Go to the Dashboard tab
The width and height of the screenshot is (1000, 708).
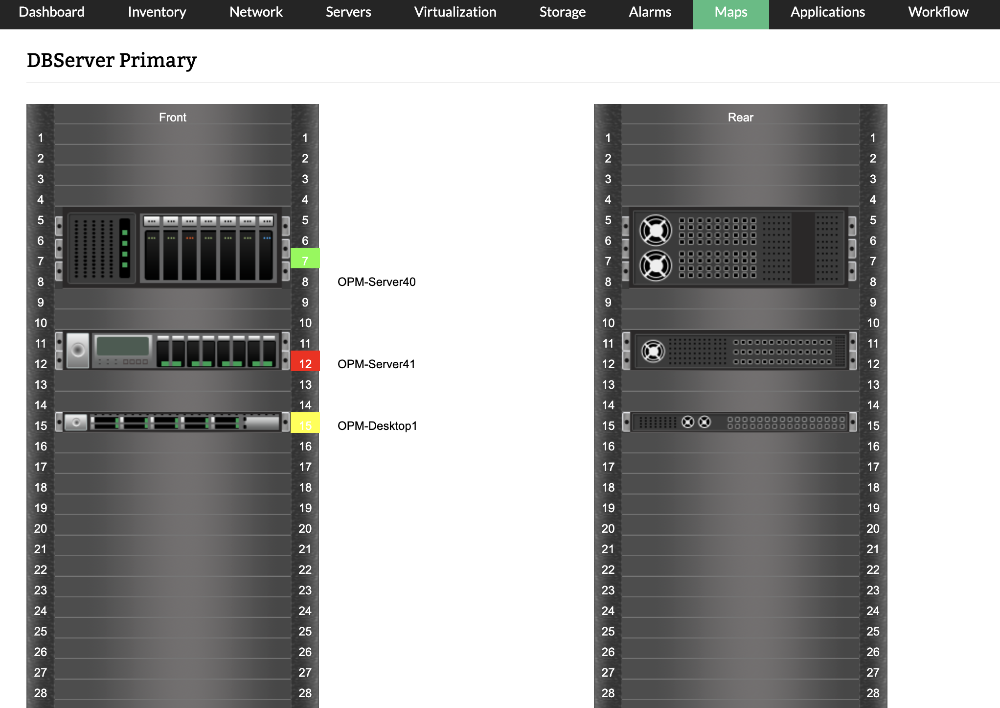(51, 12)
